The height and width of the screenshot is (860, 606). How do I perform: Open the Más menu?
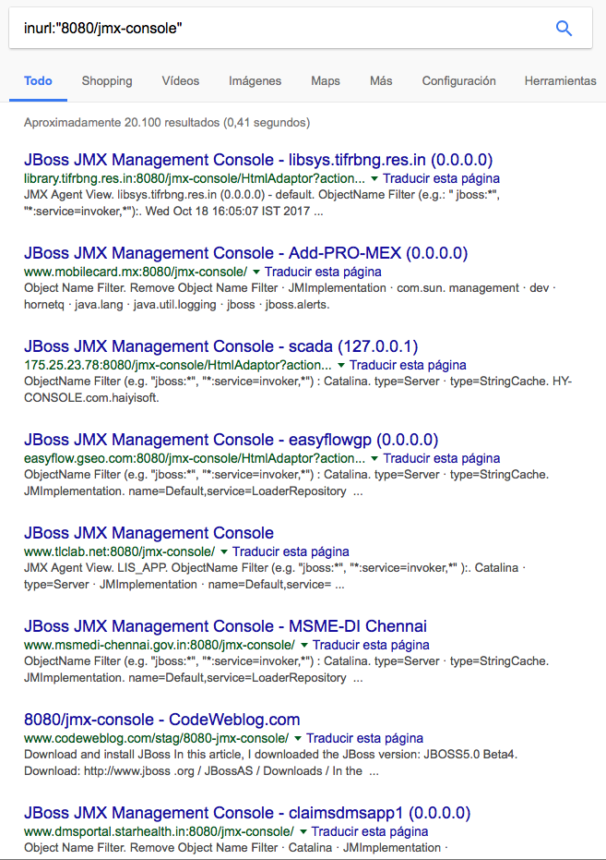380,81
